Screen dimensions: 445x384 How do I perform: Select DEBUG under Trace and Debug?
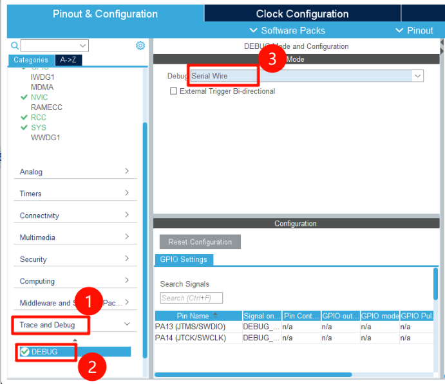[x=75, y=352]
